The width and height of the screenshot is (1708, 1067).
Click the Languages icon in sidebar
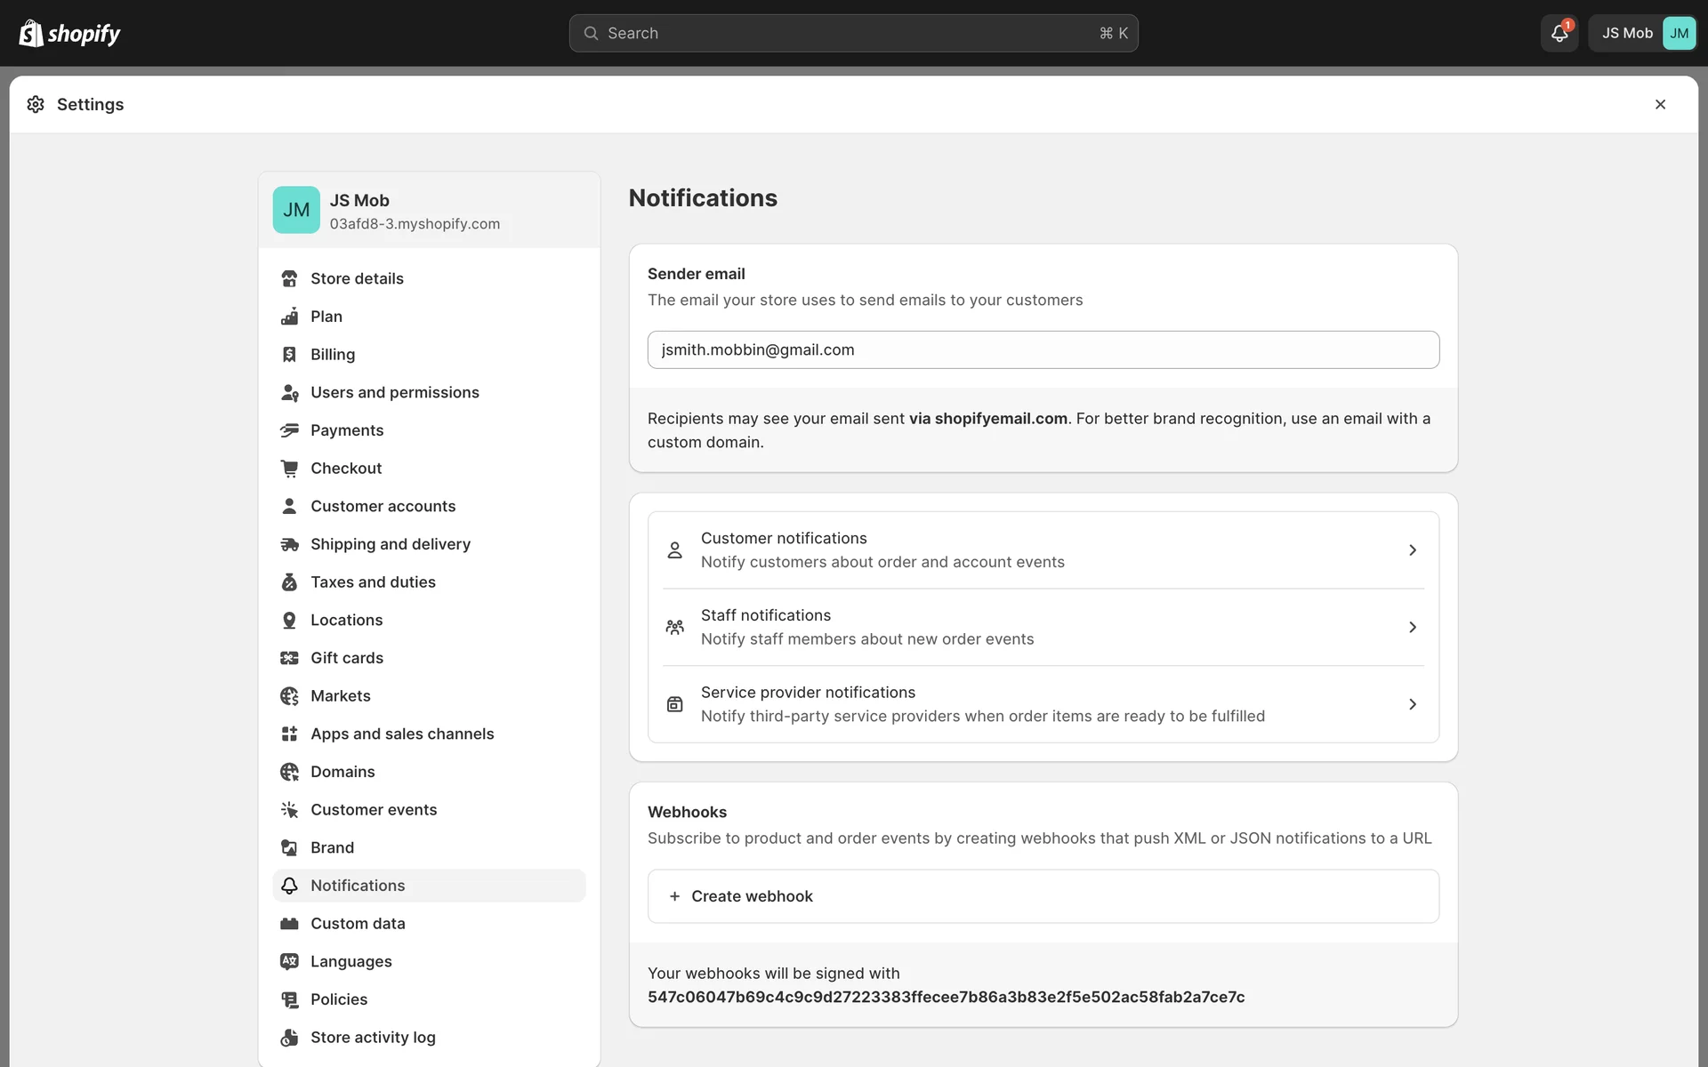coord(289,961)
